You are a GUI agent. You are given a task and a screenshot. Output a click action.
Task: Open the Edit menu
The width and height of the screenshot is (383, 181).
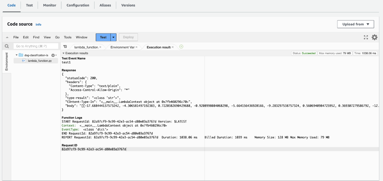tap(26, 37)
